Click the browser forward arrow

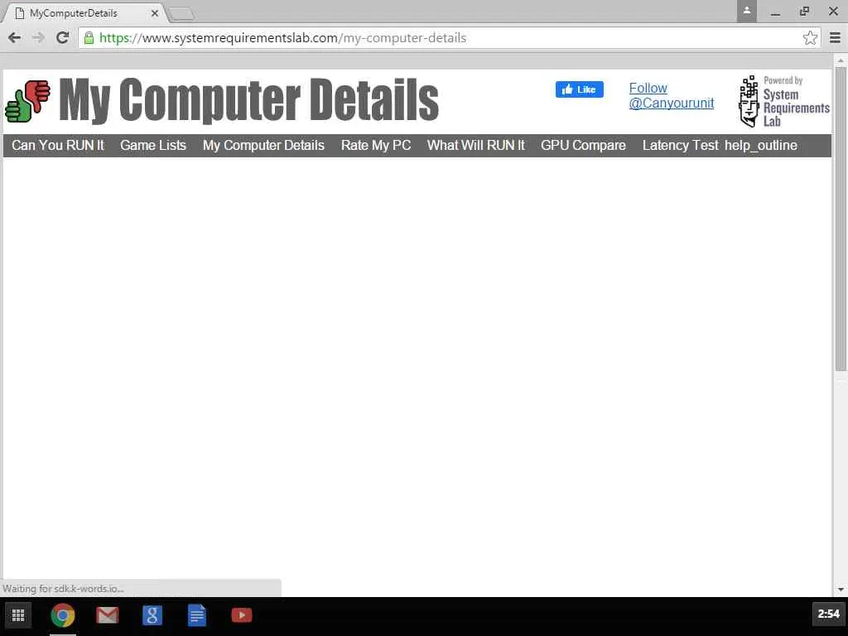pyautogui.click(x=38, y=37)
